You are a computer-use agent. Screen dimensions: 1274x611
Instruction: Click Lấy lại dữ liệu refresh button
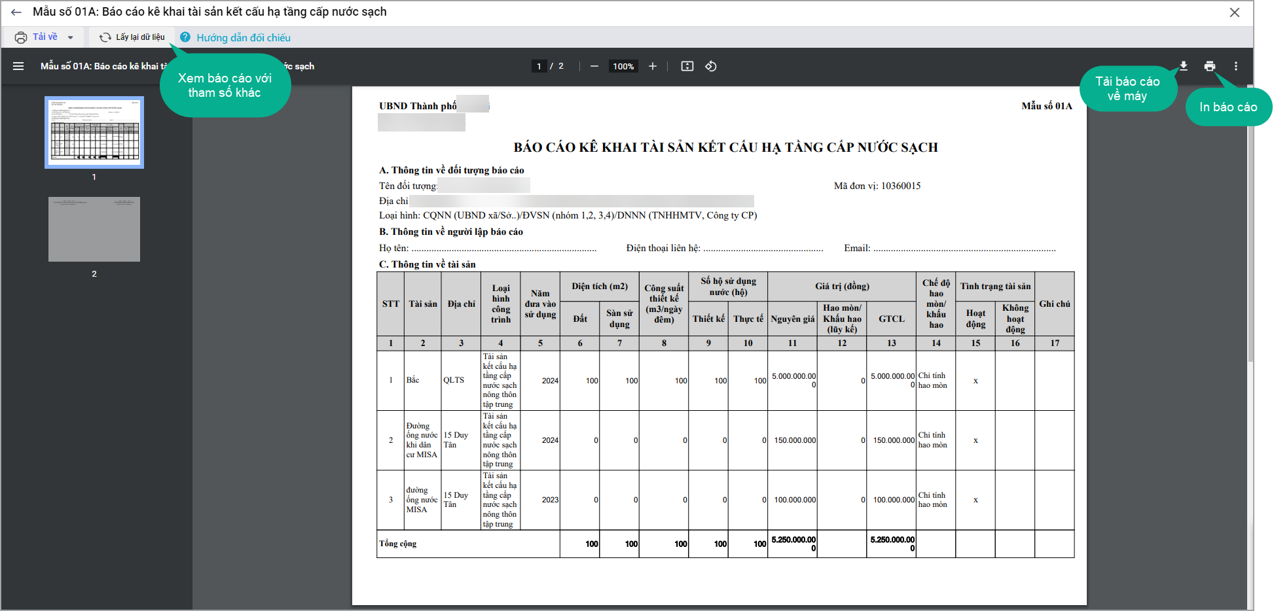click(132, 37)
